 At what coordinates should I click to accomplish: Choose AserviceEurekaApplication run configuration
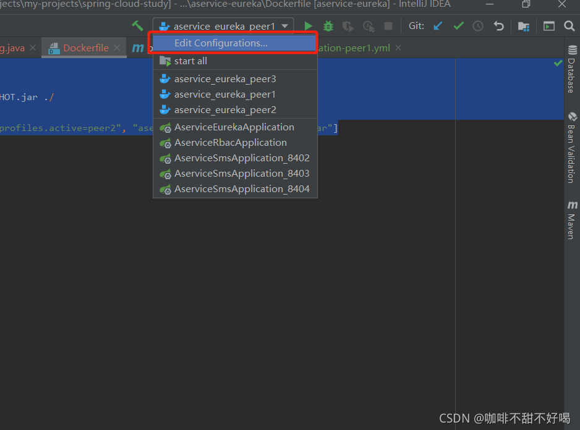pyautogui.click(x=235, y=127)
